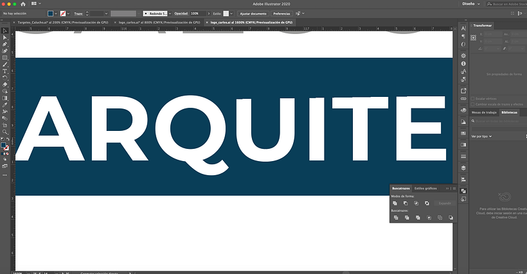Click the Buscar en Adobe Stock field
Screen dimensions: 527x274
(507, 4)
